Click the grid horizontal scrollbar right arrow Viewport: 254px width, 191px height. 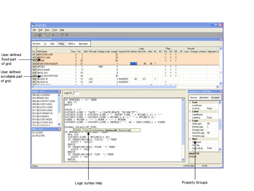coord(217,87)
